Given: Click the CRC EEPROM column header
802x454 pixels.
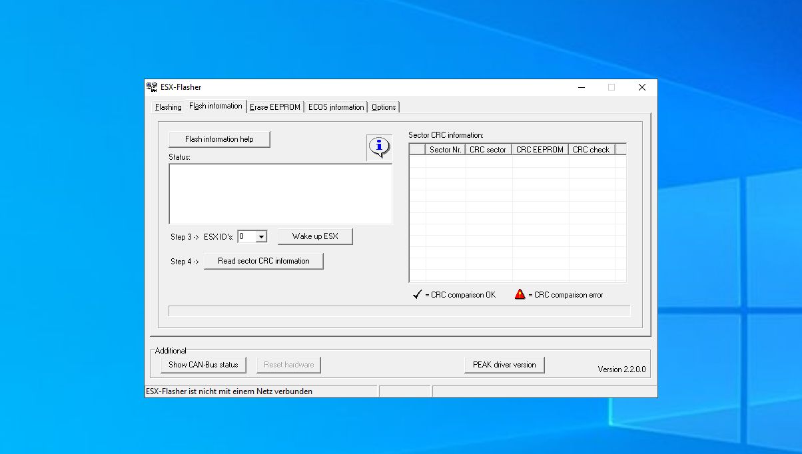Looking at the screenshot, I should (x=540, y=149).
